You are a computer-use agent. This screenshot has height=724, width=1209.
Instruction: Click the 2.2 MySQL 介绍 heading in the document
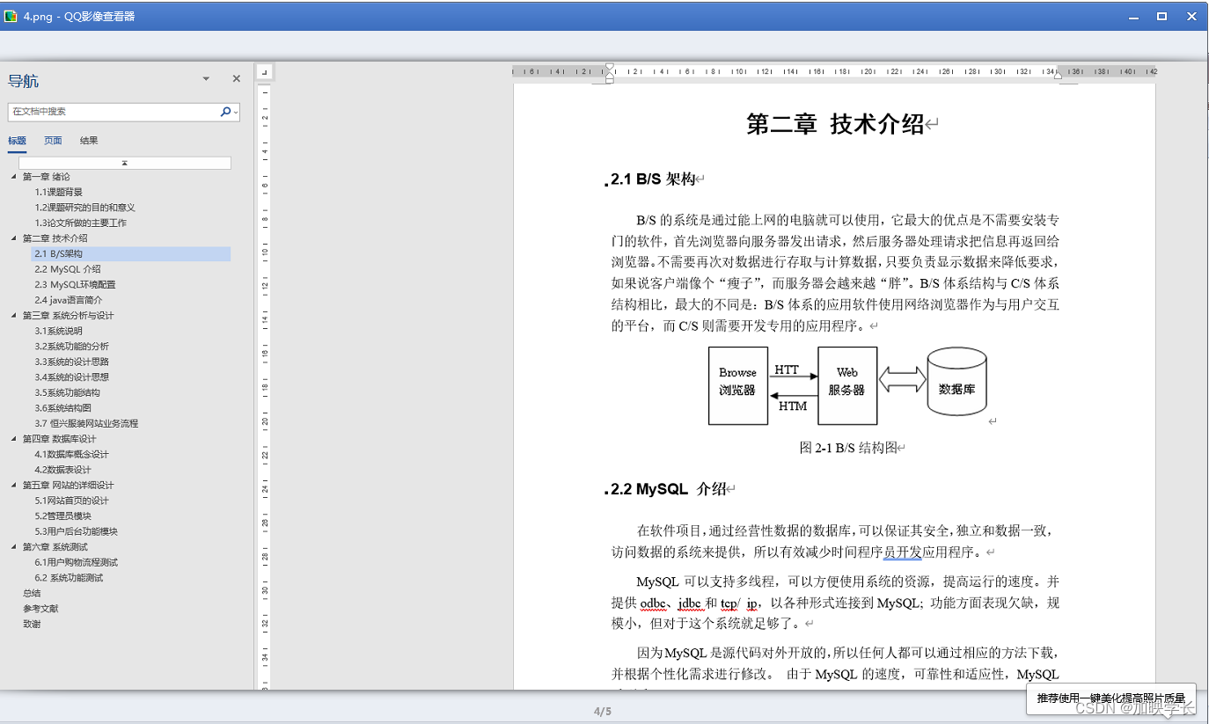point(668,489)
